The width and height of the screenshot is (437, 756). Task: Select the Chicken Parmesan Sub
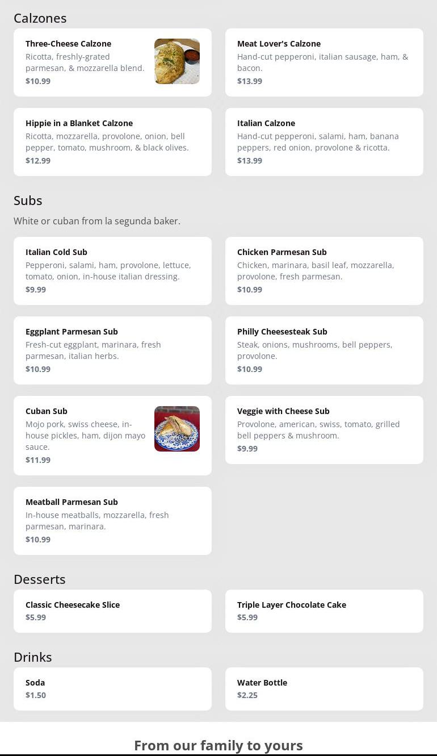pos(324,271)
